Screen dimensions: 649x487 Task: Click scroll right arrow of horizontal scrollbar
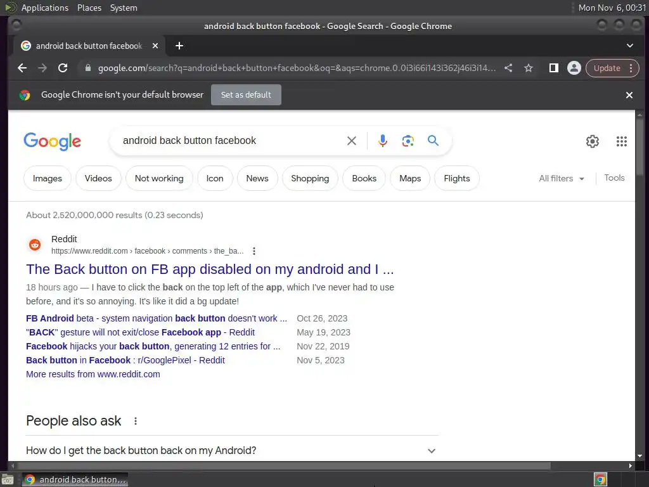pyautogui.click(x=630, y=466)
